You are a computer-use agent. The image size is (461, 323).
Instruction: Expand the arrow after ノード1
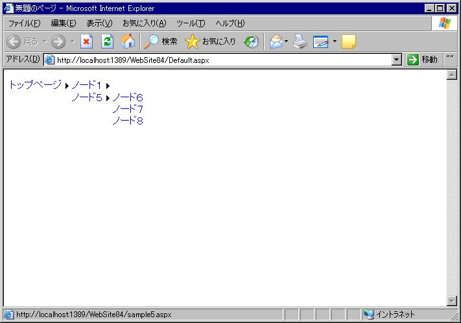point(108,86)
